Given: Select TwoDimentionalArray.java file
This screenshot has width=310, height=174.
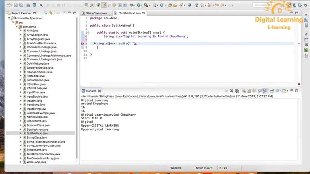Looking at the screenshot, I should coord(43,158).
